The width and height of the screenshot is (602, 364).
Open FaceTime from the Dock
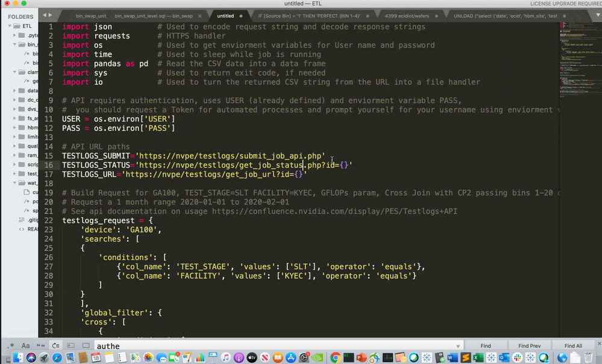pyautogui.click(x=174, y=357)
